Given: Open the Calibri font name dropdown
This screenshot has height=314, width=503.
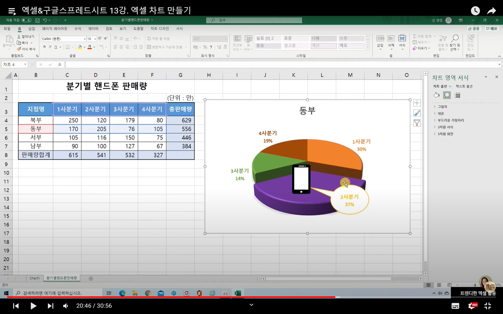Looking at the screenshot, I should point(85,39).
